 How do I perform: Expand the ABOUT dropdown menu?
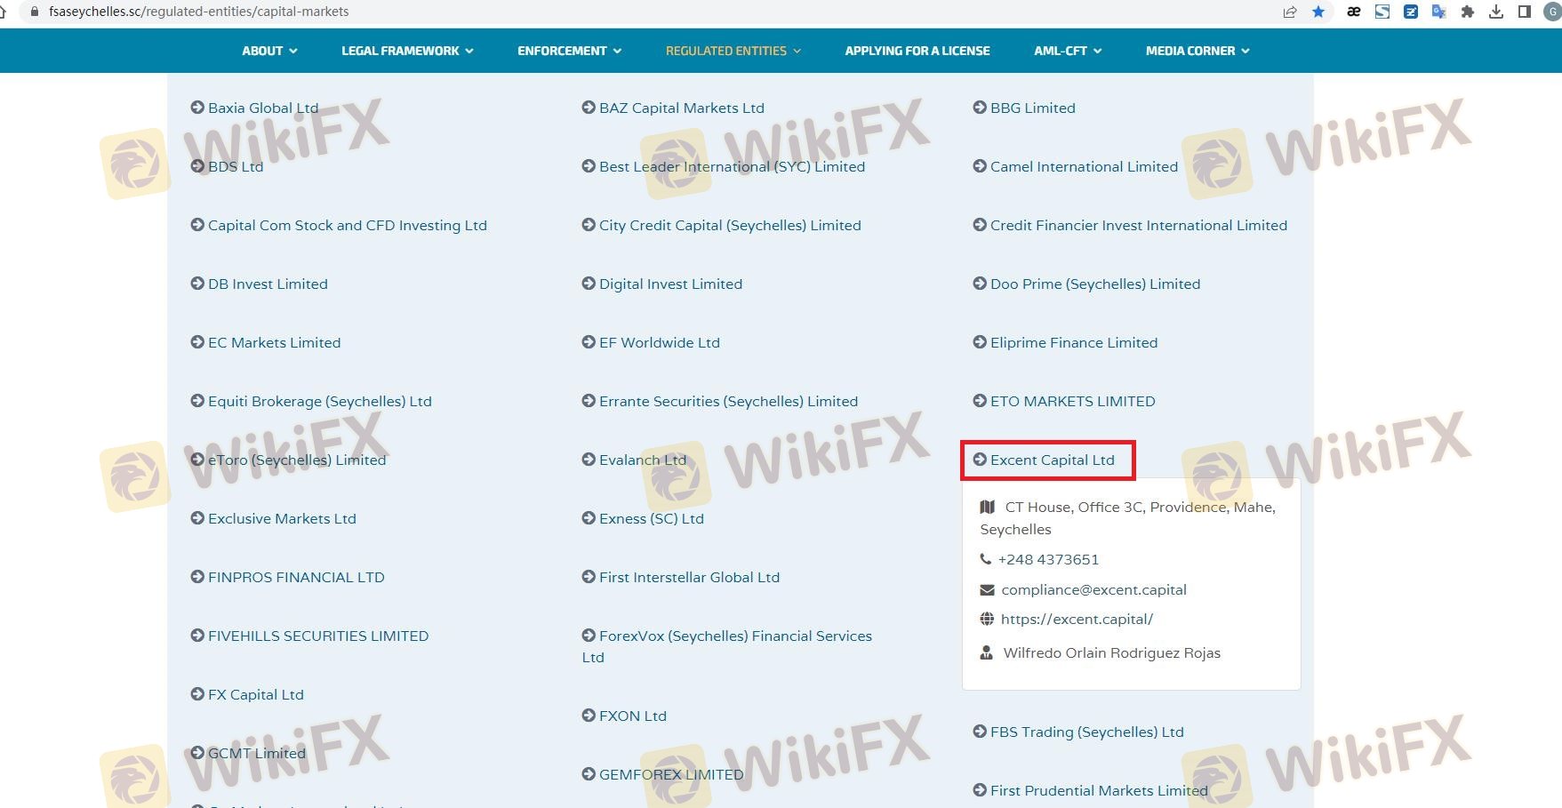pos(269,51)
